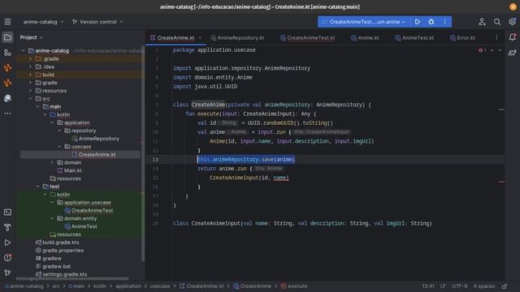This screenshot has height=292, width=520.
Task: Switch to Error.kt tab
Action: (x=462, y=38)
